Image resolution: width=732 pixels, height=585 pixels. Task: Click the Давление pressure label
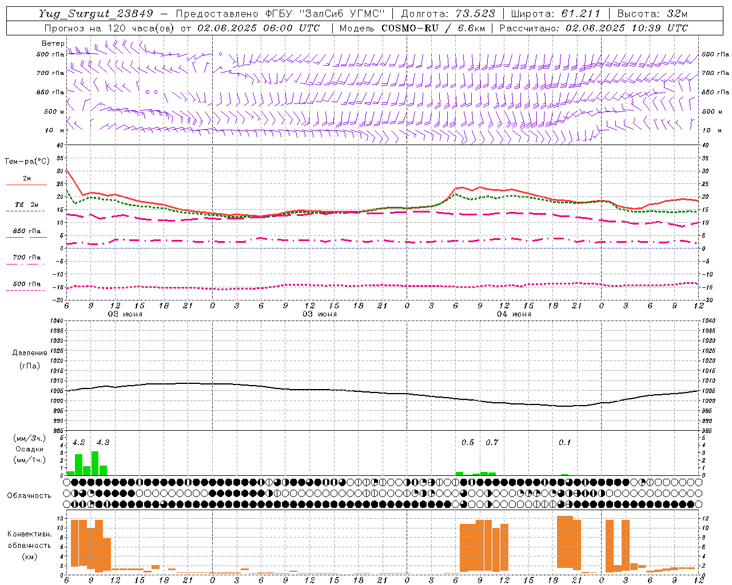point(29,353)
